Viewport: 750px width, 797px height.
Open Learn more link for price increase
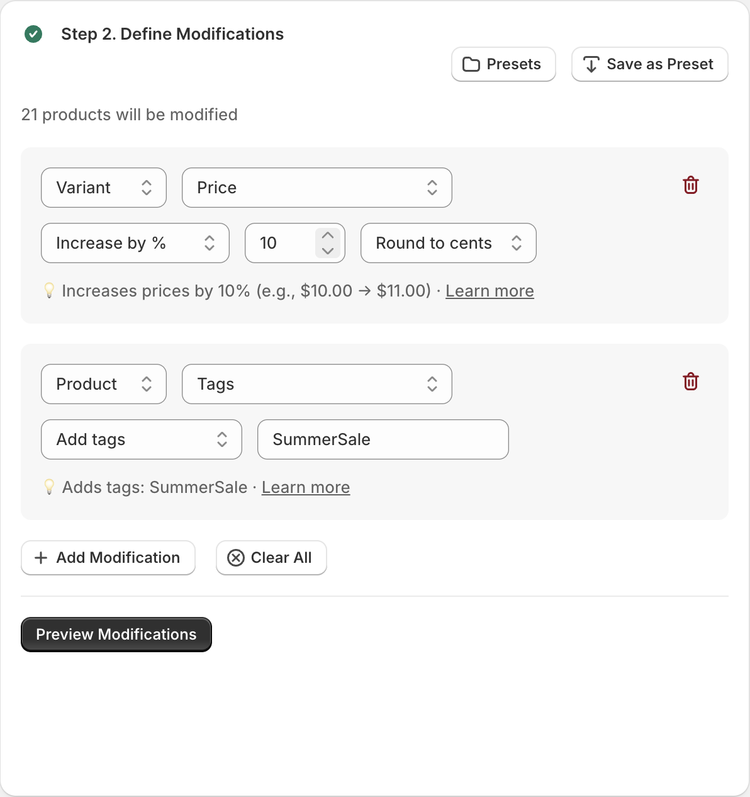point(490,291)
